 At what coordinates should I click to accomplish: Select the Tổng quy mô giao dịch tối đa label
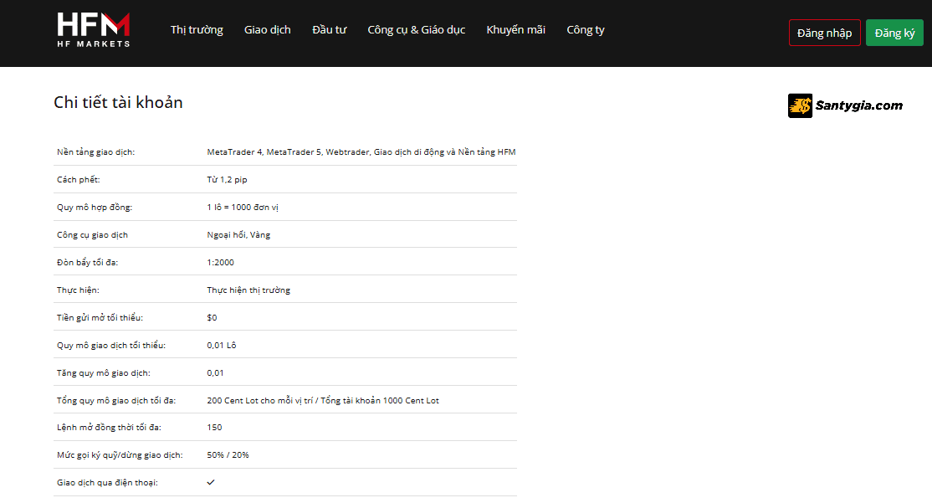point(116,401)
